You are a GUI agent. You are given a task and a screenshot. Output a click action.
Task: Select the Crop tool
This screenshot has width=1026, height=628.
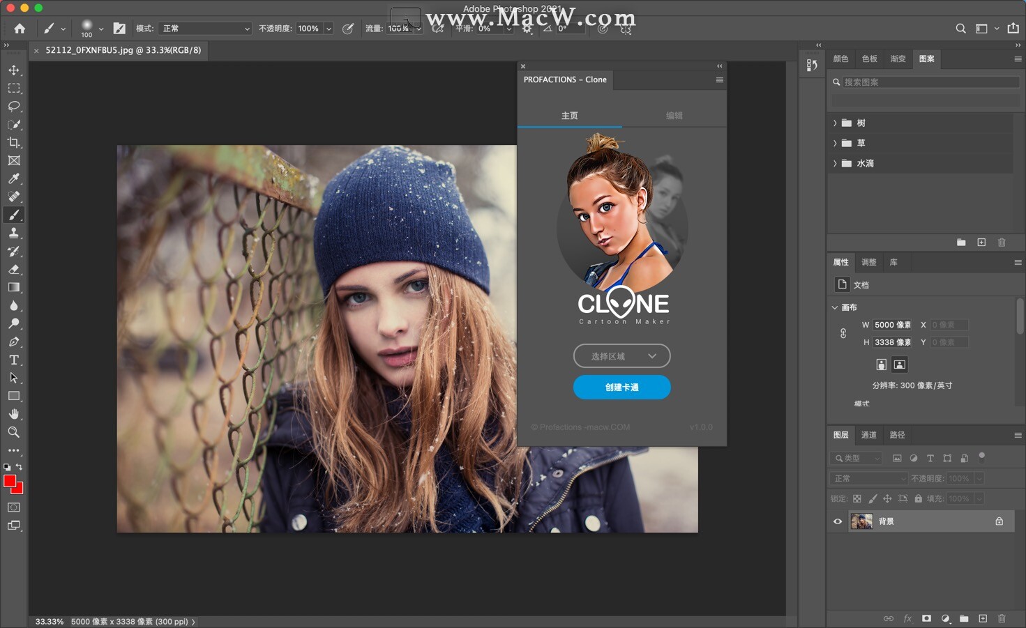[14, 143]
